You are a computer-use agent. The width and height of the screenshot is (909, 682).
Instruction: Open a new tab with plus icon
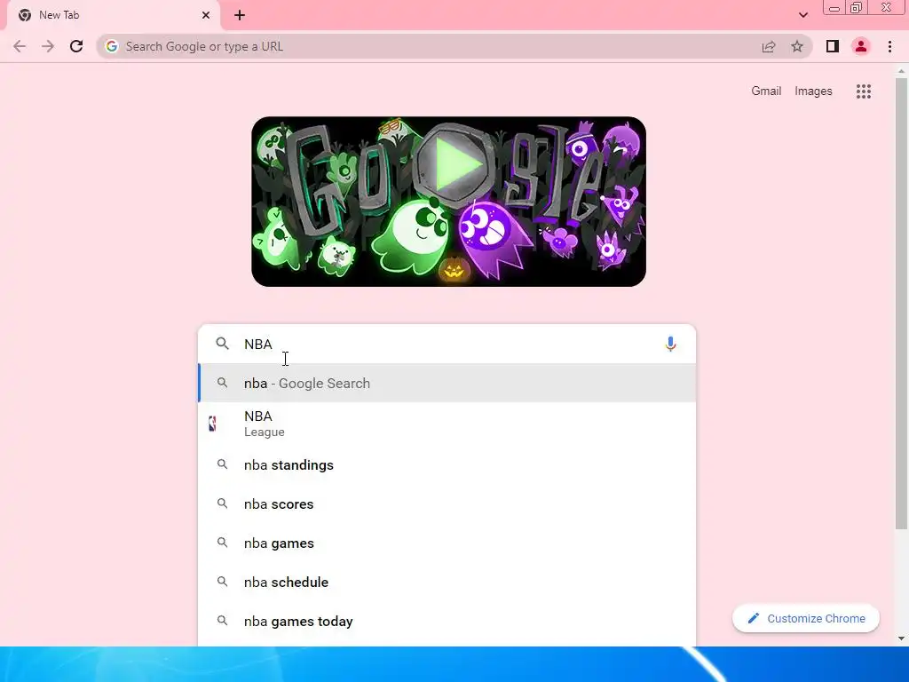click(x=240, y=15)
